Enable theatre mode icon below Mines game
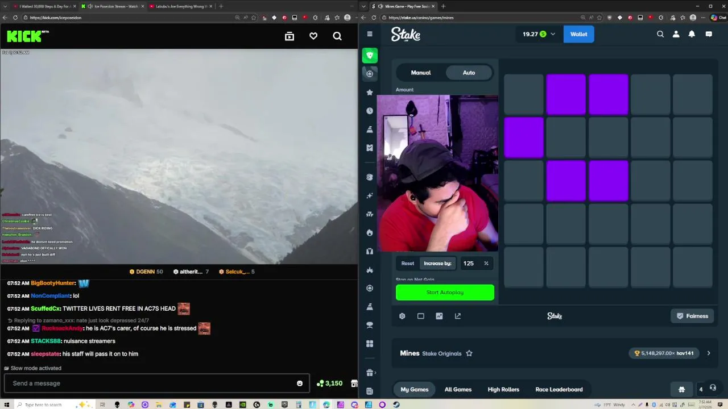This screenshot has width=728, height=409. (421, 316)
